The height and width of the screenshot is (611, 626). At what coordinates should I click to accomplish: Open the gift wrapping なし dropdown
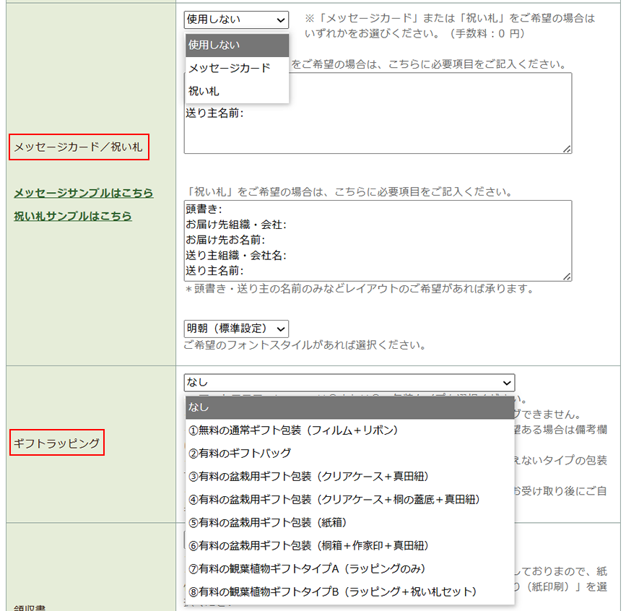tap(349, 383)
